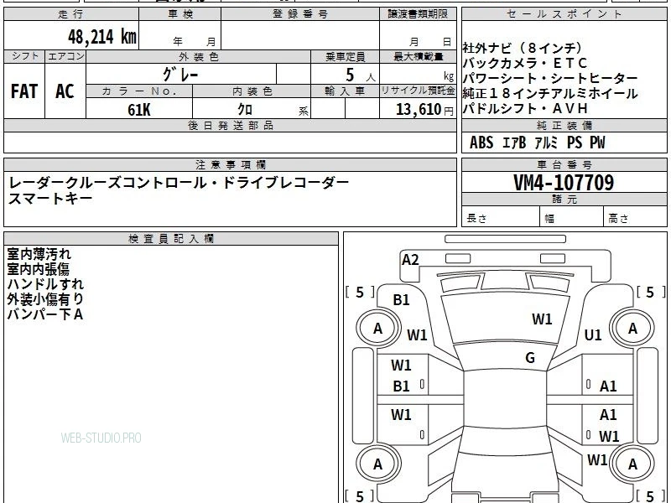Select the line パワーシート・シートヒーター
This screenshot has height=503, width=671.
click(x=550, y=79)
